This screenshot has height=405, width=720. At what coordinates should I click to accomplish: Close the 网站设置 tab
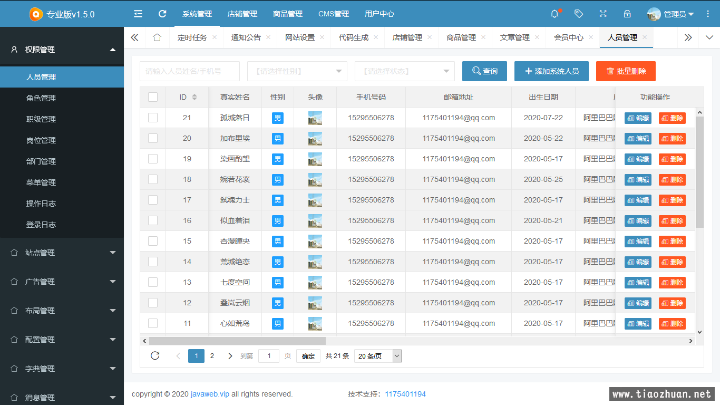pos(322,37)
